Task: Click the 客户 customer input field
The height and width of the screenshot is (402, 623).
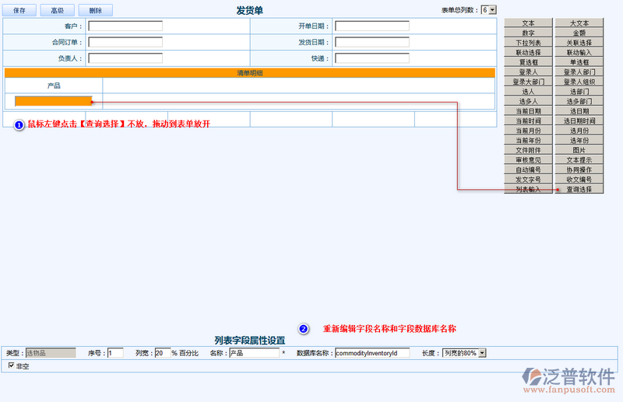Action: [x=125, y=26]
